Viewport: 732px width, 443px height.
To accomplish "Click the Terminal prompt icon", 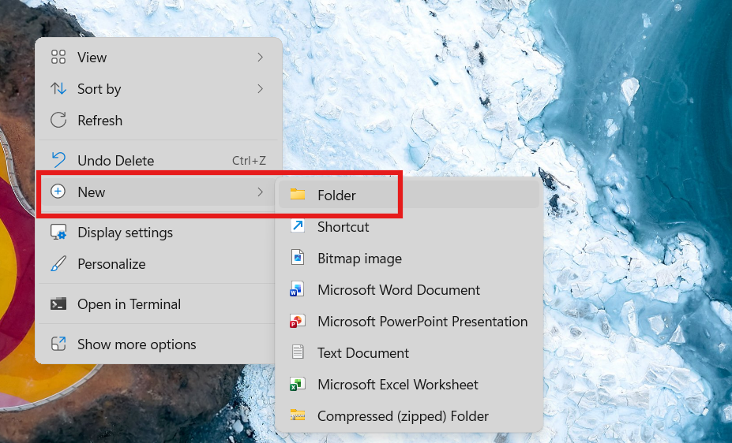I will pyautogui.click(x=58, y=303).
